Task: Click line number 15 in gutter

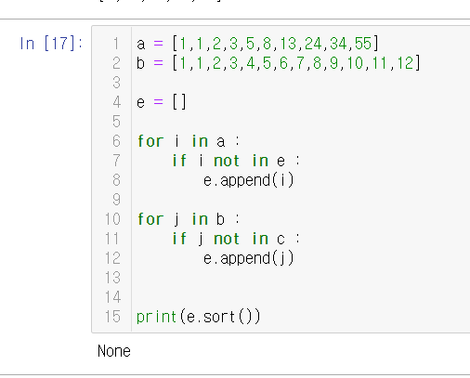Action: (x=112, y=317)
